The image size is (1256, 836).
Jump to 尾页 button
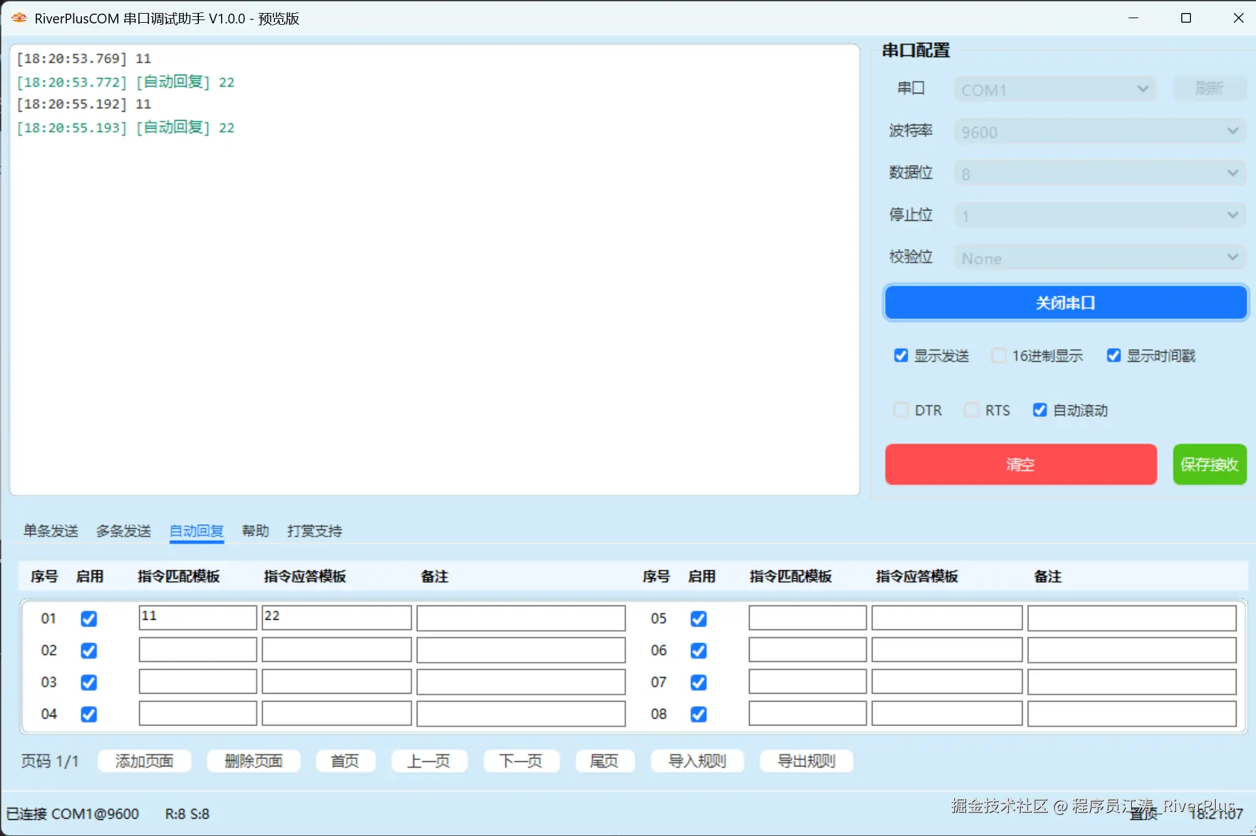coord(605,761)
